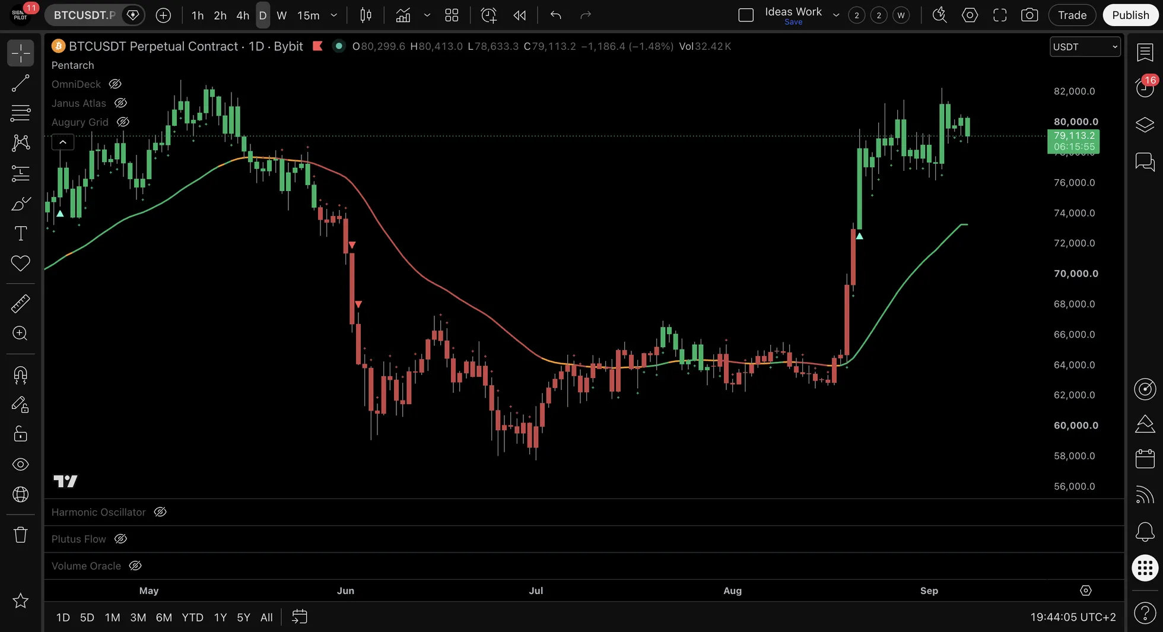Set the date range to 3M
The height and width of the screenshot is (632, 1163).
(x=138, y=617)
